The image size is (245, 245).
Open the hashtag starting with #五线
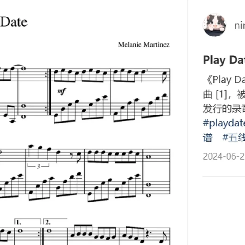234,138
